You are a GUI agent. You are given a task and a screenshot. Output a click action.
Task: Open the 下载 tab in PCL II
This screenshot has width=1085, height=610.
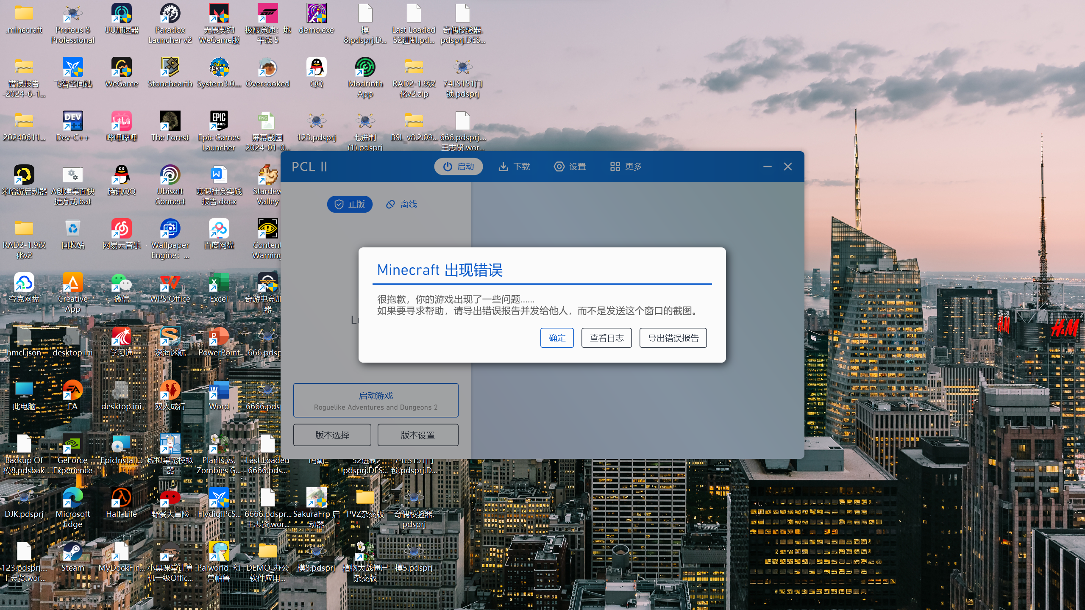pyautogui.click(x=514, y=166)
